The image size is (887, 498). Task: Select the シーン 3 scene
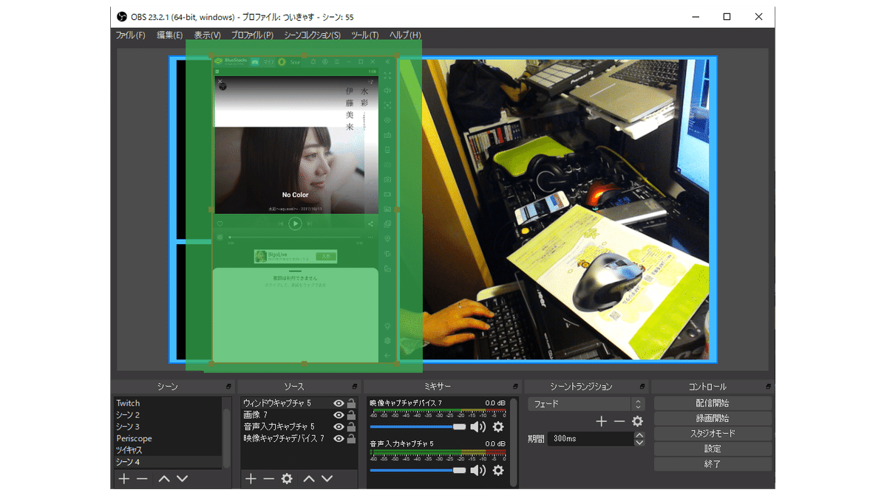168,427
